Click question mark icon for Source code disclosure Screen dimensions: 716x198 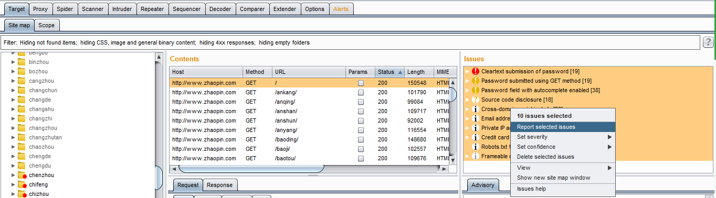[476, 100]
